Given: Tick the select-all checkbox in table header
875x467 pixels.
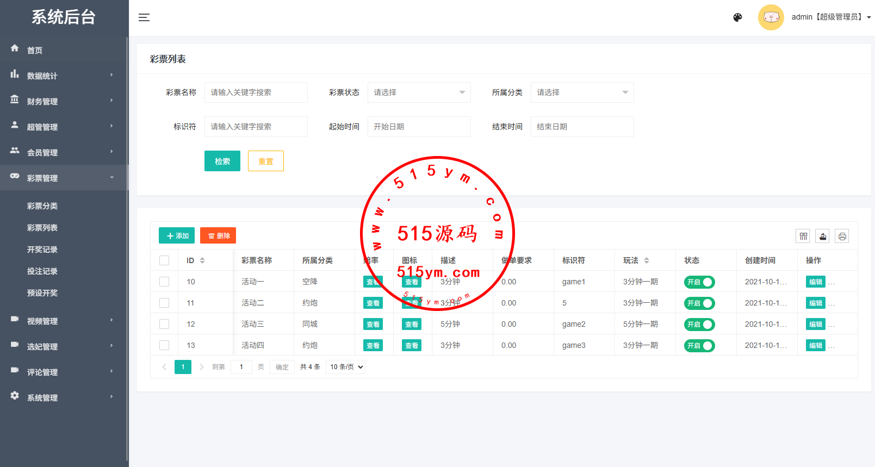Looking at the screenshot, I should (x=164, y=260).
